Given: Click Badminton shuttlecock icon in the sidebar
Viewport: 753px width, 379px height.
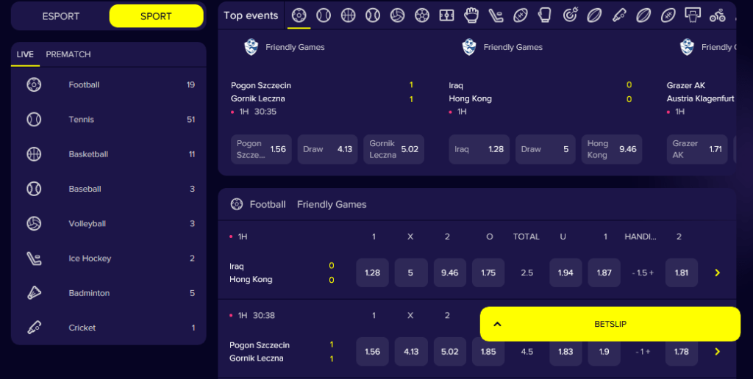Looking at the screenshot, I should pyautogui.click(x=34, y=293).
